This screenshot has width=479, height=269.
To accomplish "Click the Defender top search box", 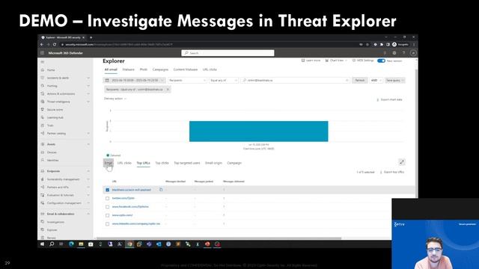I will pyautogui.click(x=228, y=53).
